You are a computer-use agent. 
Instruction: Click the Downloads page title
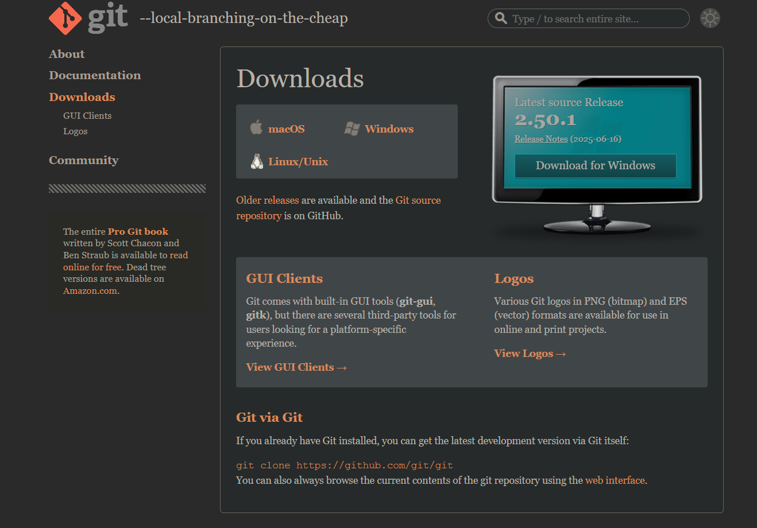tap(300, 78)
